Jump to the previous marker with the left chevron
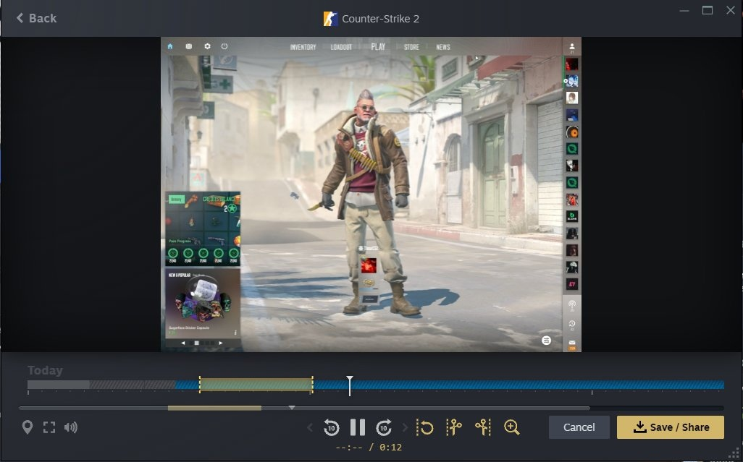 pos(310,427)
